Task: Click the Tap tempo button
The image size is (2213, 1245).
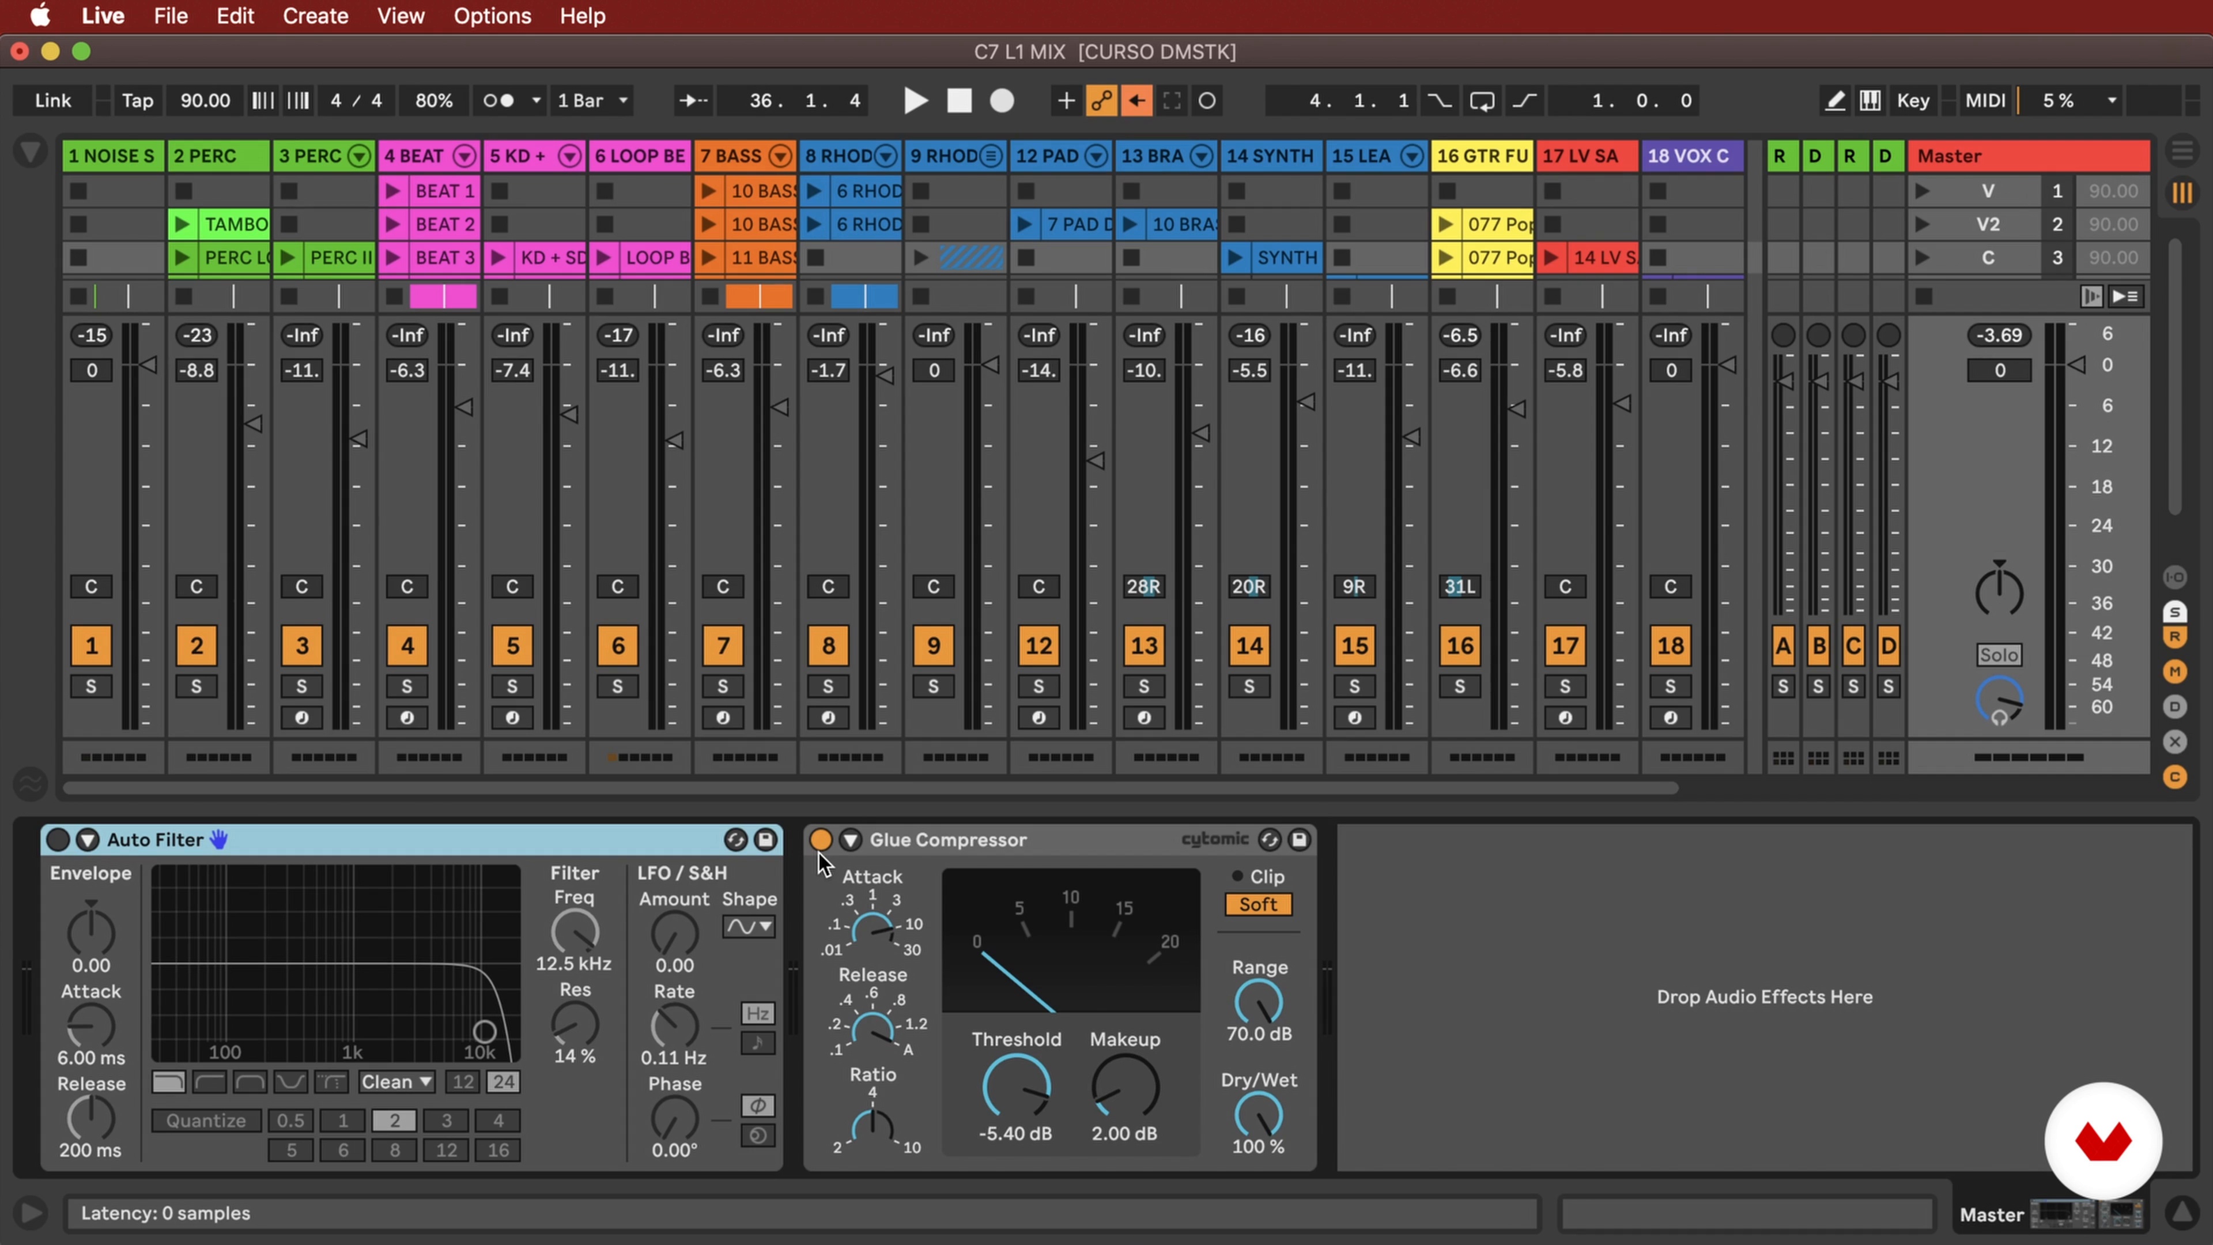Action: point(138,100)
